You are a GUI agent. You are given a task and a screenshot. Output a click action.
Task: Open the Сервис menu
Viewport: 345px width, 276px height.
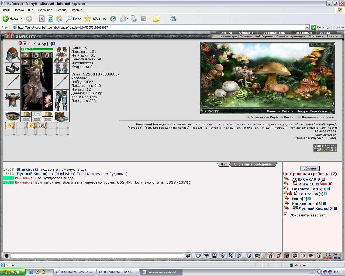click(x=61, y=10)
